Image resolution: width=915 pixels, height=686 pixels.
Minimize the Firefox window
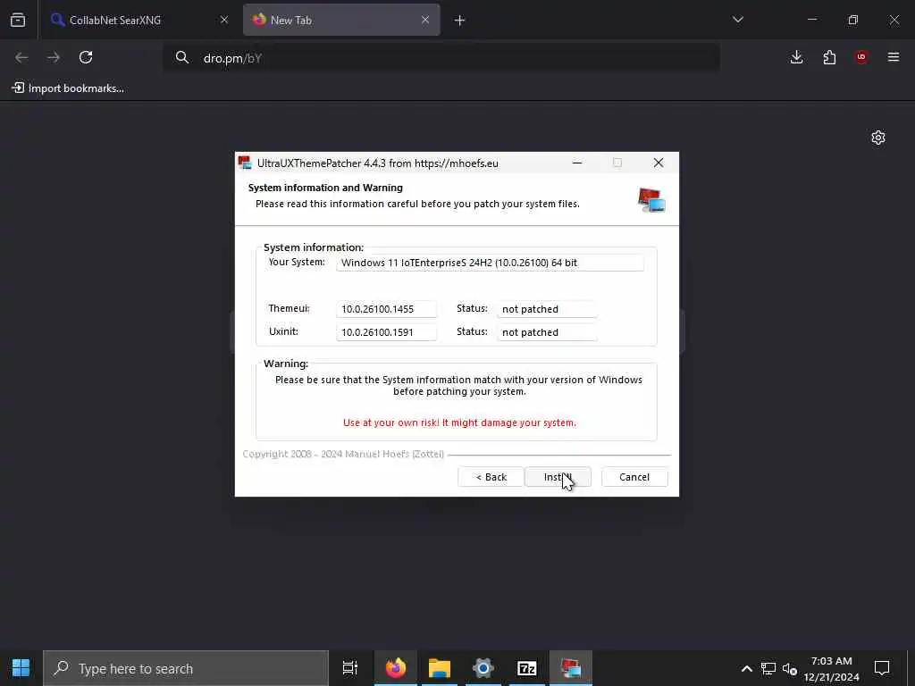812,20
